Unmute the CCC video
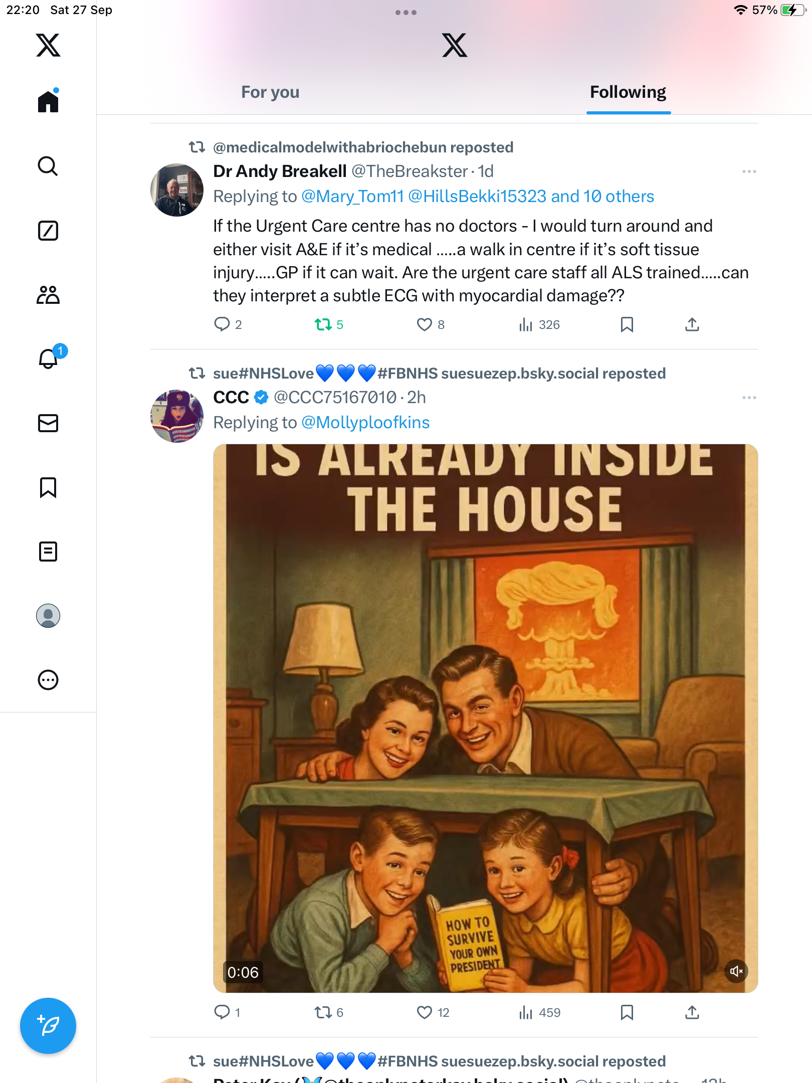This screenshot has height=1083, width=812. (736, 971)
